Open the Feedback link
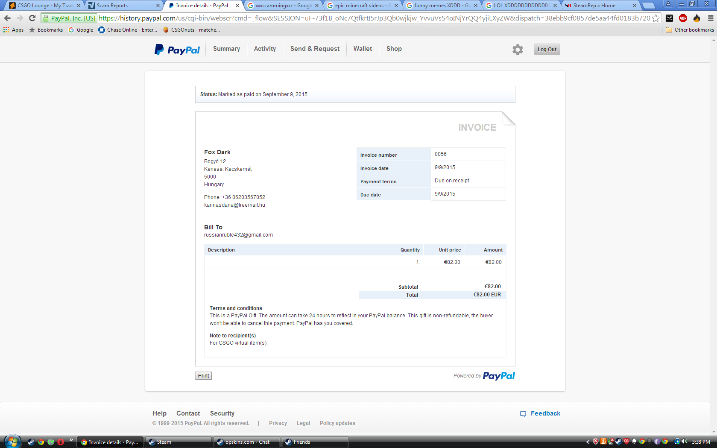Screen dimensions: 717x448 545,413
